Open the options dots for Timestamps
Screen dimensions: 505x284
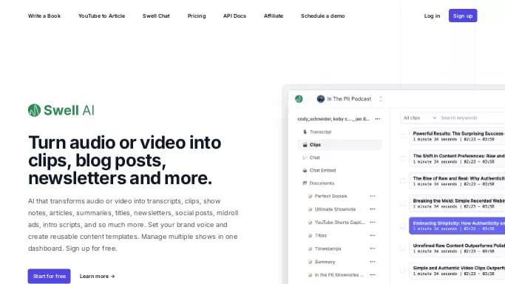pos(373,248)
